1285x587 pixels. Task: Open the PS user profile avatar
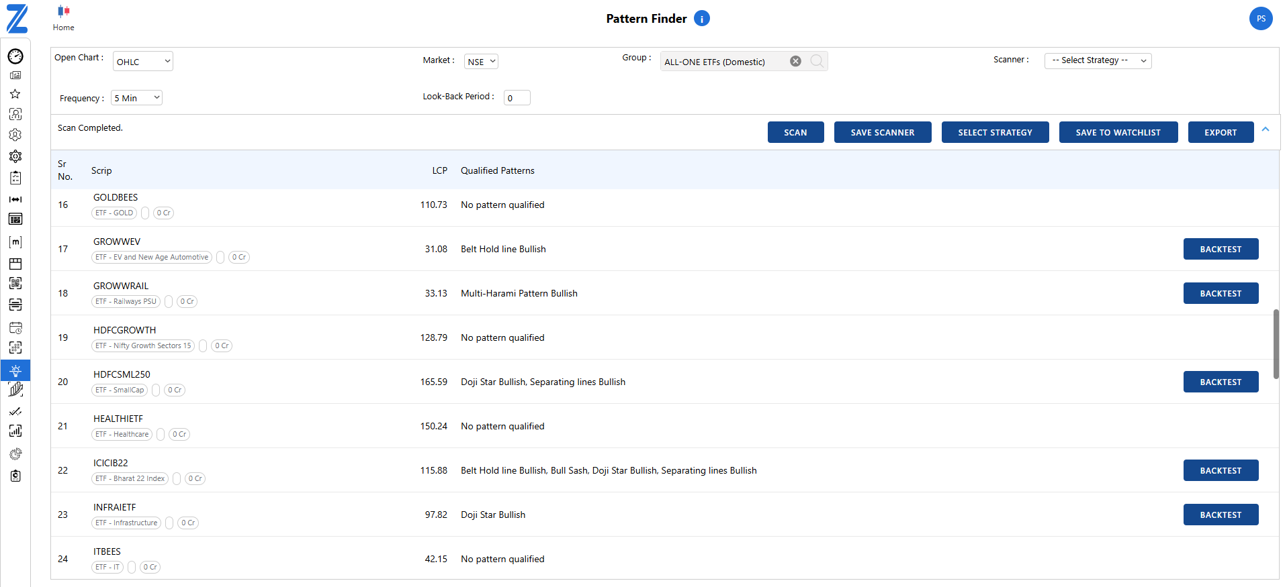[x=1260, y=19]
